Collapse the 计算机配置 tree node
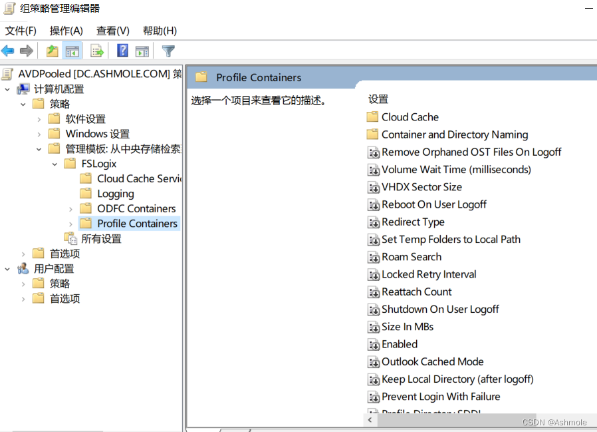 [7, 90]
